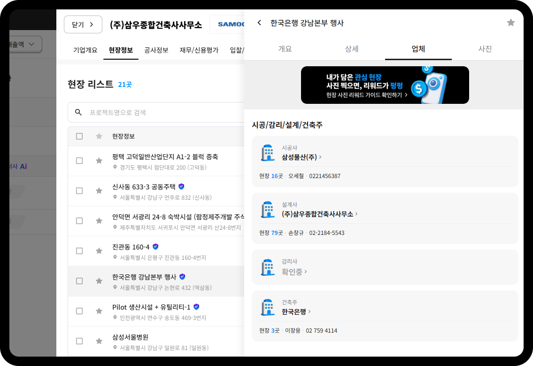Click address 서울특별시 강남구 일원로 81

tap(164, 348)
